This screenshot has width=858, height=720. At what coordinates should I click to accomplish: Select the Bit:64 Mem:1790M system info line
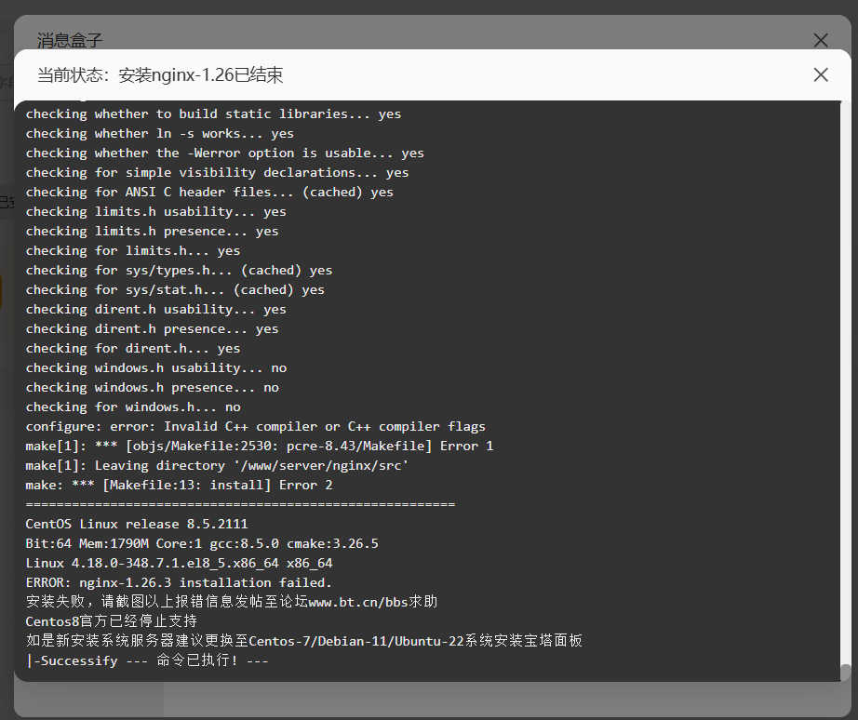[201, 544]
